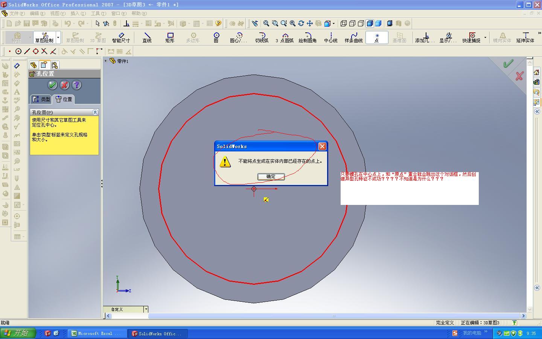Click the Rotate View icon
The image size is (542, 339).
(x=301, y=23)
